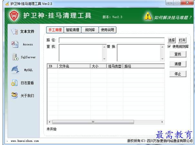This screenshot has width=195, height=145.
Task: Open the 规则库 tab
Action: pyautogui.click(x=90, y=30)
